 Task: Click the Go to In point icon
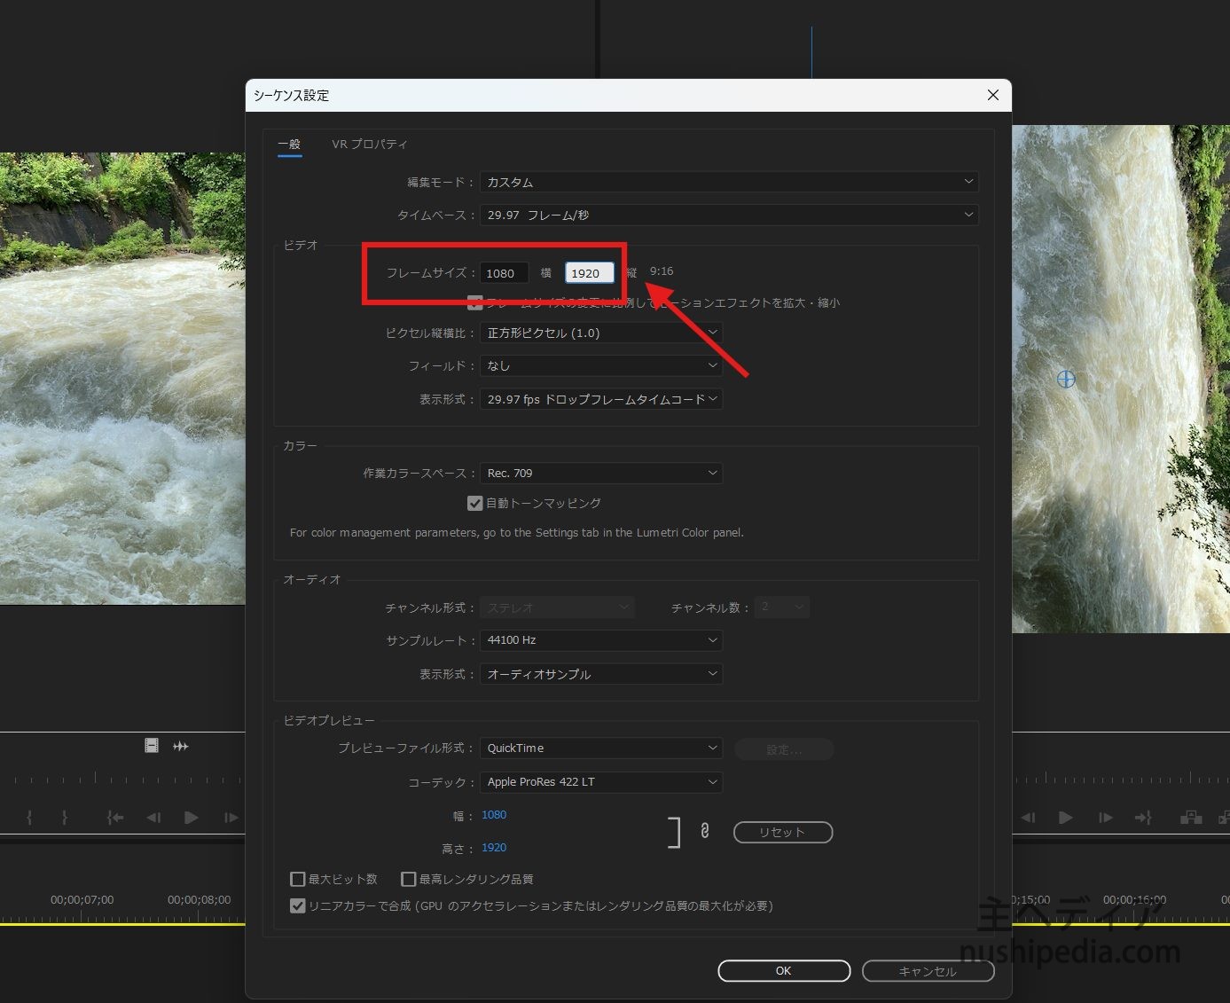pos(115,818)
